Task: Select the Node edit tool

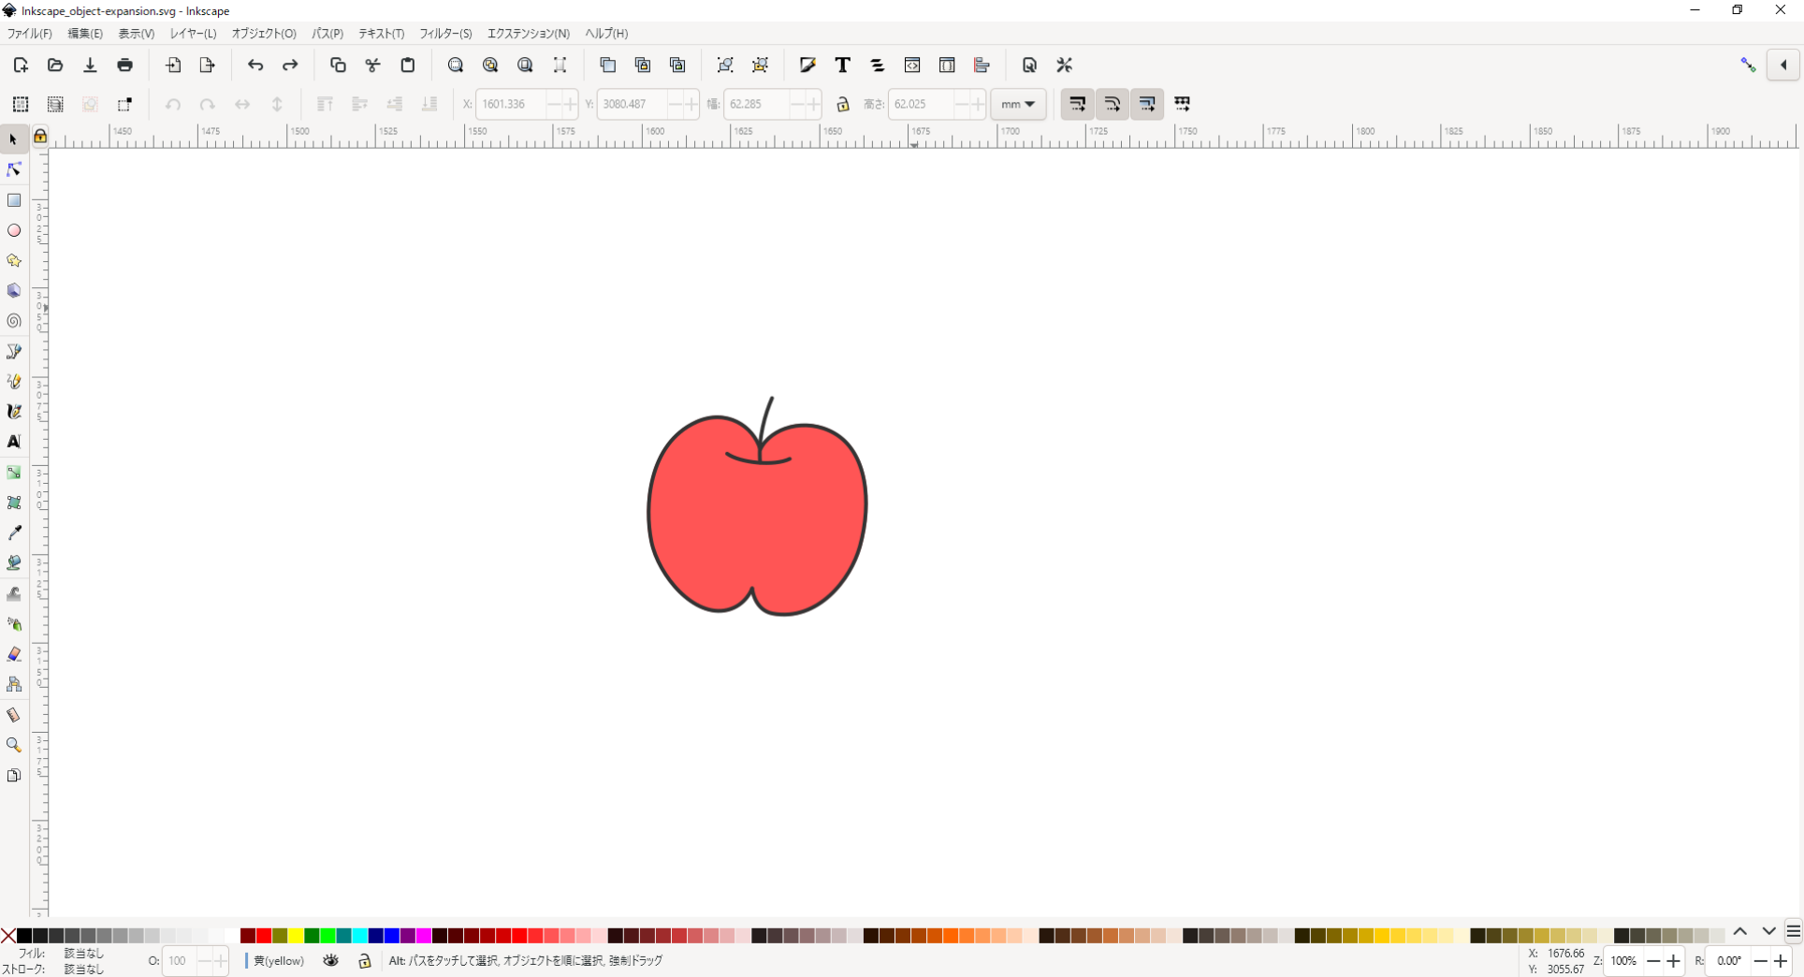Action: click(x=14, y=170)
